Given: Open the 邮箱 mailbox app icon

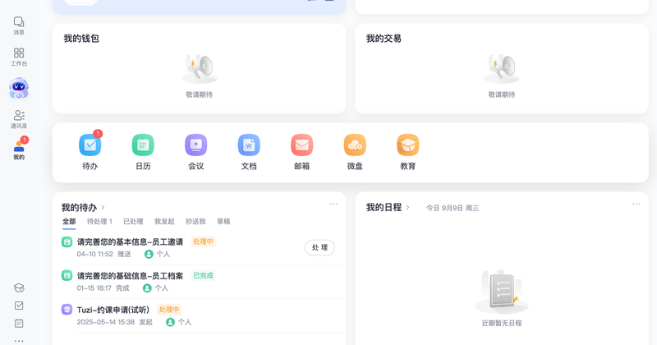Looking at the screenshot, I should coord(301,145).
